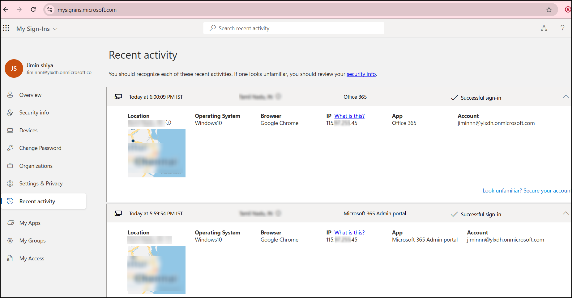The image size is (572, 298).
Task: Click the My Access icon
Action: [x=10, y=258]
